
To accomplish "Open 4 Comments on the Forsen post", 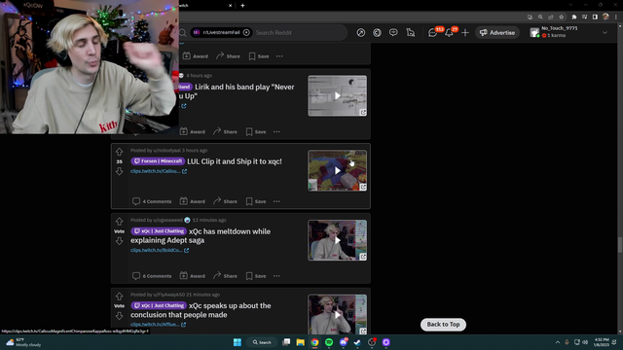I will [152, 201].
